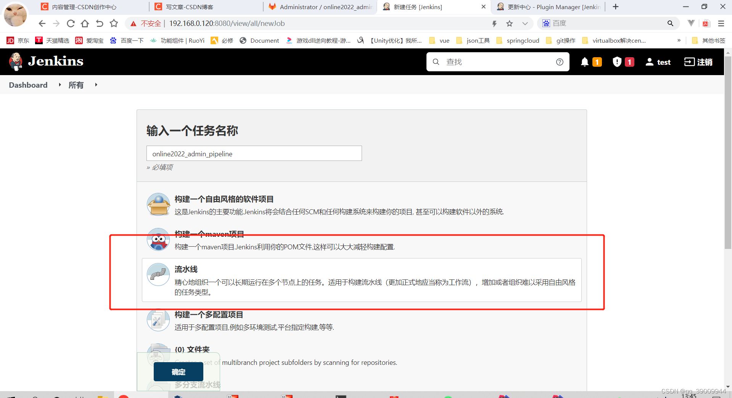Click the PDF extension icon
The width and height of the screenshot is (732, 398).
[x=706, y=24]
